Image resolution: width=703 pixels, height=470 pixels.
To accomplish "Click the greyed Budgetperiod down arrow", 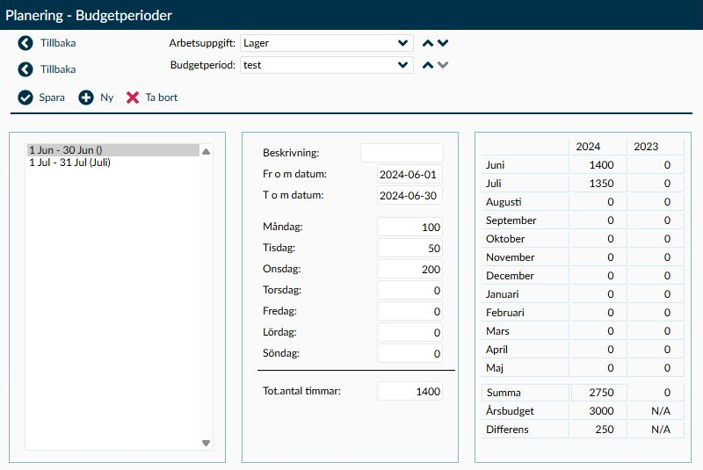I will [x=443, y=65].
